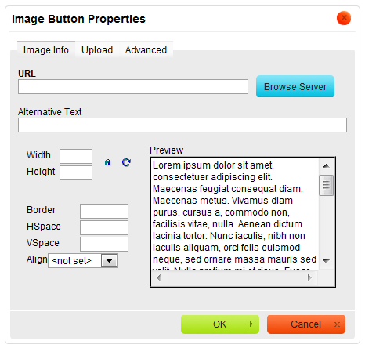Click the Alternative Text field
This screenshot has width=365, height=348.
click(x=182, y=125)
